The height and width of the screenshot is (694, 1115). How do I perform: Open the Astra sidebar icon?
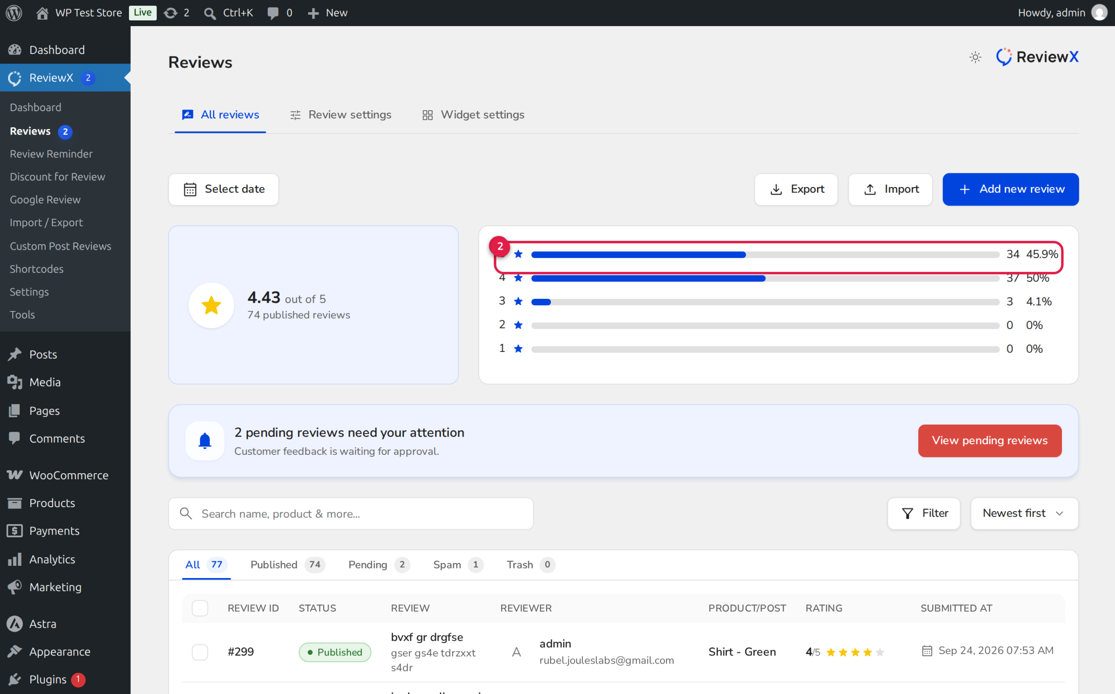[x=15, y=624]
